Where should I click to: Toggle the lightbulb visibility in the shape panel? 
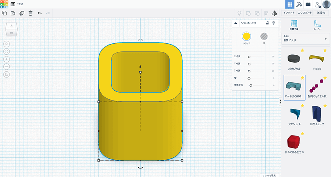point(273,23)
